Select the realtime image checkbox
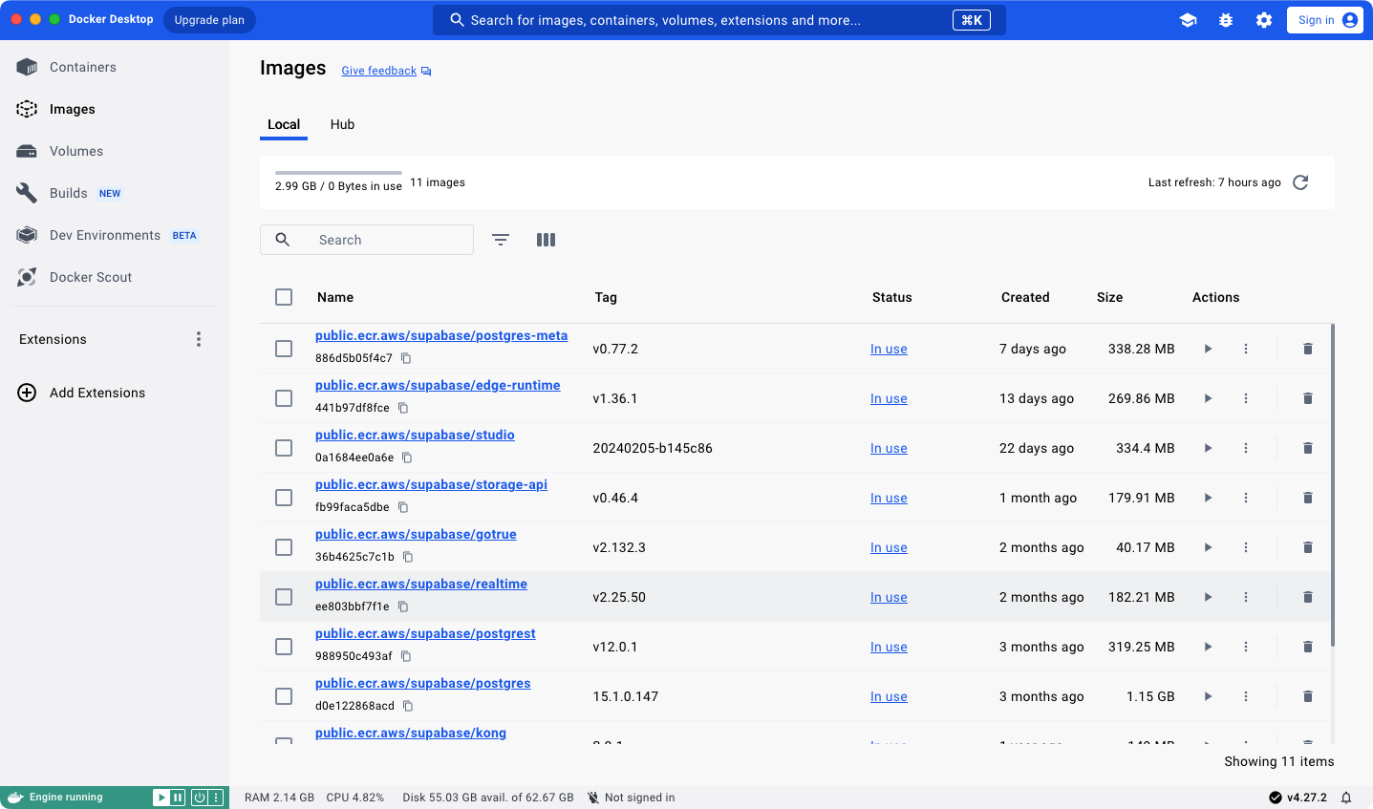 284,597
